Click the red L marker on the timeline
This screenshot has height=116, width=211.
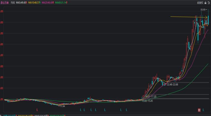37,110
